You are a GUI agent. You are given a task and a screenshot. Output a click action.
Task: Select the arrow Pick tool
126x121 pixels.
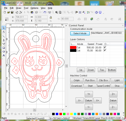4,28
